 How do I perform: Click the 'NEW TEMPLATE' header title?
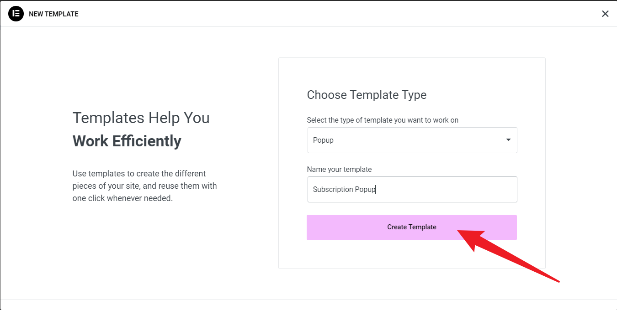(53, 14)
